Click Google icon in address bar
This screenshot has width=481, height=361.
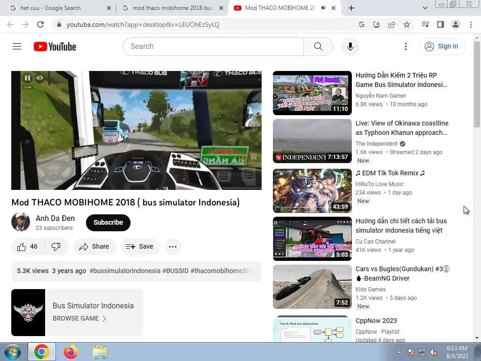362,24
